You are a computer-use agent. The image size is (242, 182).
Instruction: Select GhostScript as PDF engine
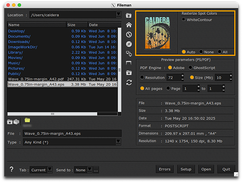coord(190,67)
